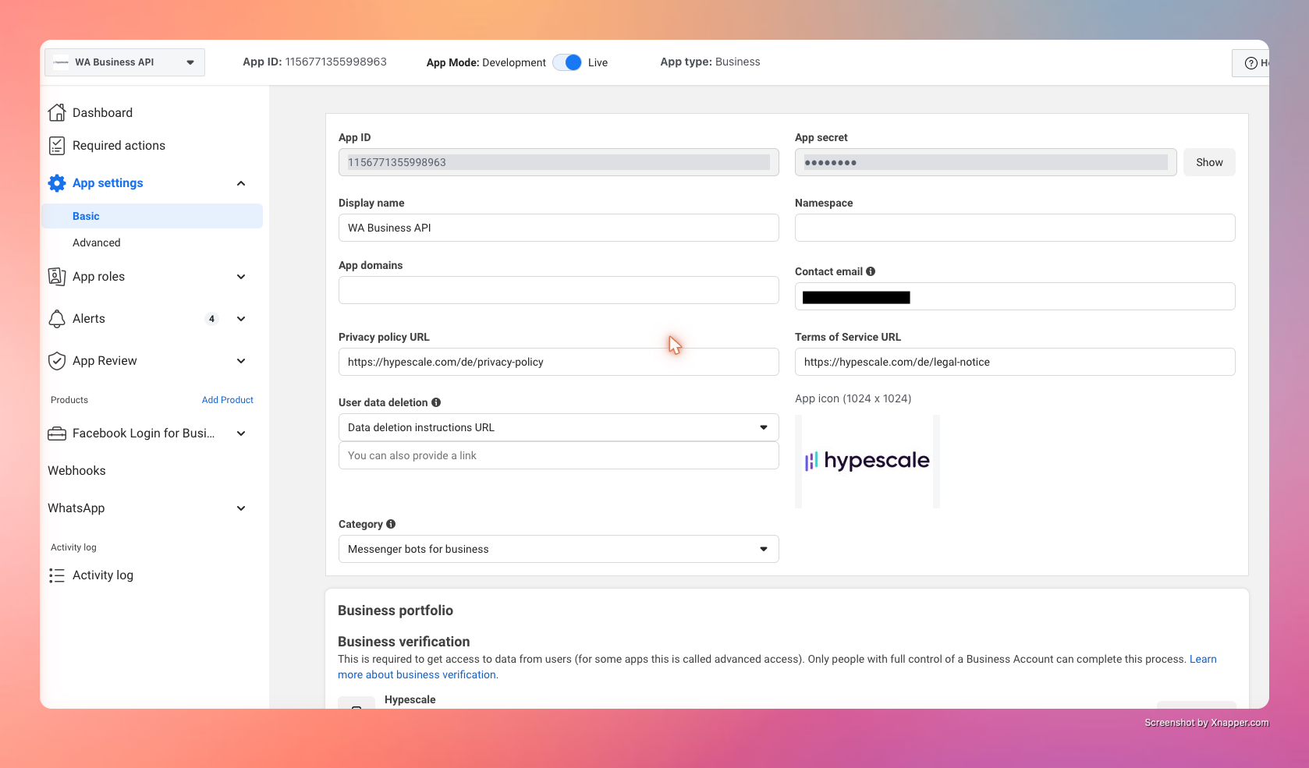This screenshot has height=768, width=1309.
Task: Click the Alerts count badge showing 4
Action: click(211, 319)
